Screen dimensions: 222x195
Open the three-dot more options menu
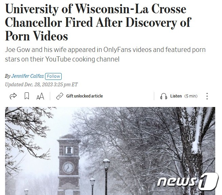coord(207,96)
